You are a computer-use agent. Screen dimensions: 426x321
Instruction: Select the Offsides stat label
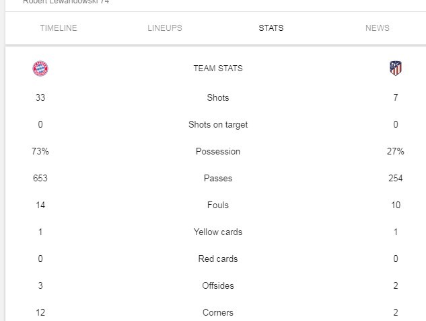[x=218, y=286]
